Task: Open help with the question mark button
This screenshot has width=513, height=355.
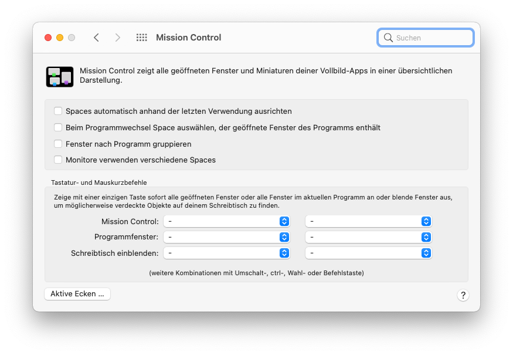Action: (x=463, y=295)
